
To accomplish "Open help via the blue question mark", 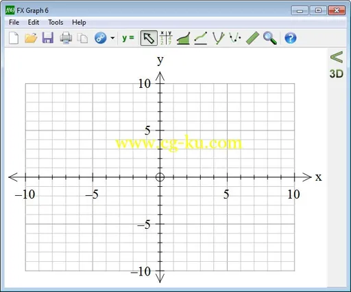I will click(291, 38).
